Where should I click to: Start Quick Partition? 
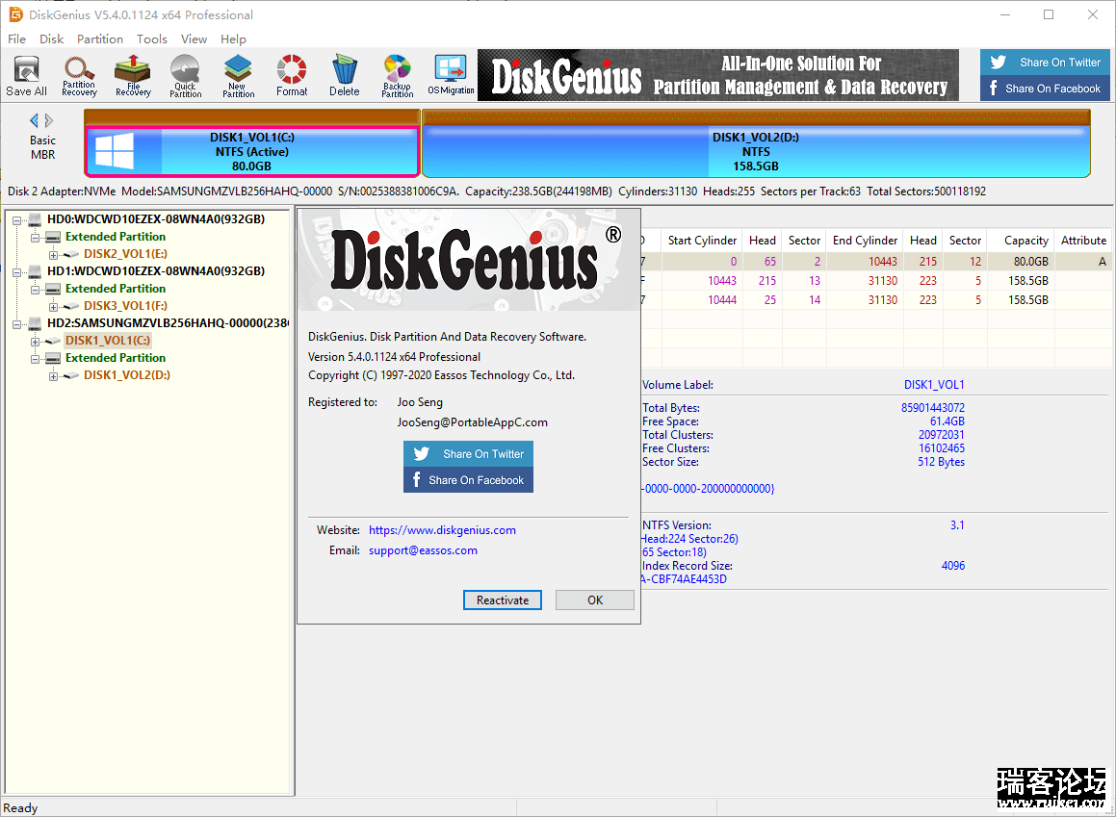click(x=185, y=75)
